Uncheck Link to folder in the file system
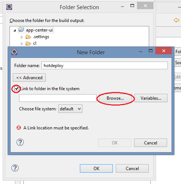Screen dimensions: 181x184 [16, 89]
